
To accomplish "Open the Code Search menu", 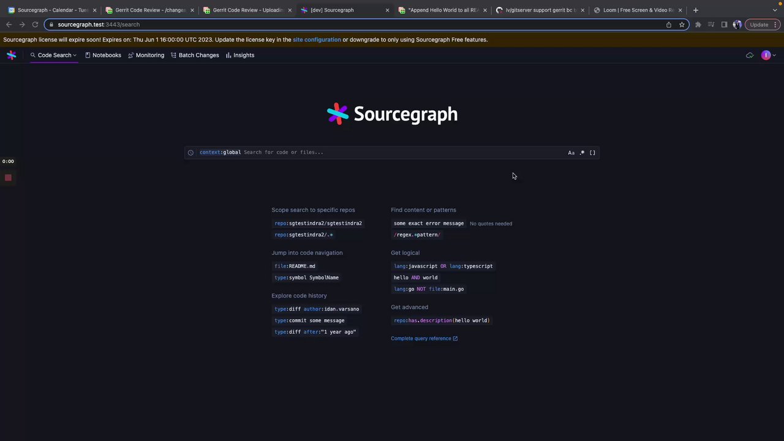I will pos(54,55).
